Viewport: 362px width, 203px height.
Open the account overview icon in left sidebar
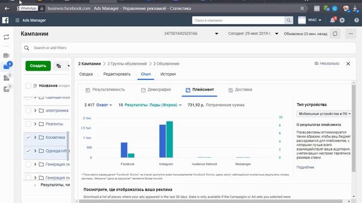(6, 55)
